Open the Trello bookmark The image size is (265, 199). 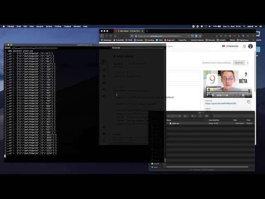pyautogui.click(x=159, y=40)
